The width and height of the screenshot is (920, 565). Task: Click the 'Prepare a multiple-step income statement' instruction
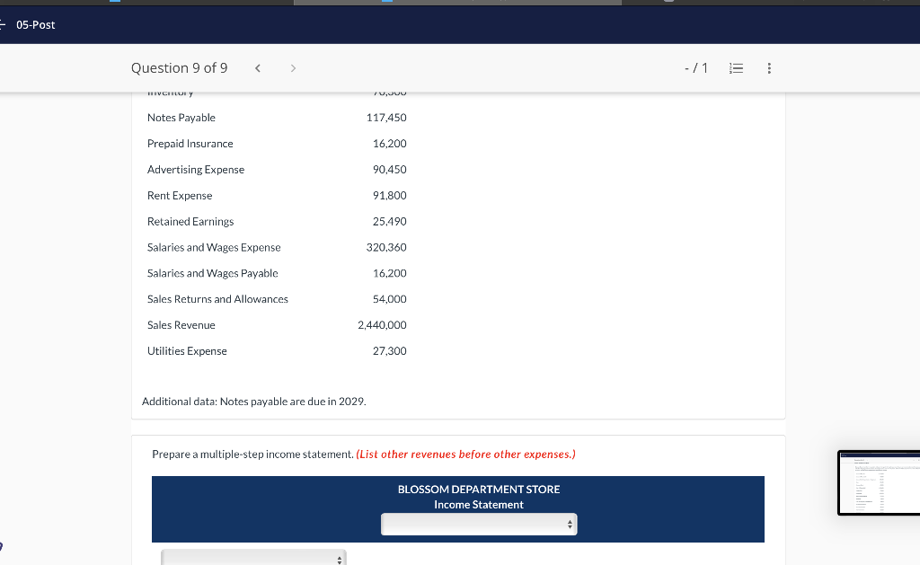pos(252,455)
